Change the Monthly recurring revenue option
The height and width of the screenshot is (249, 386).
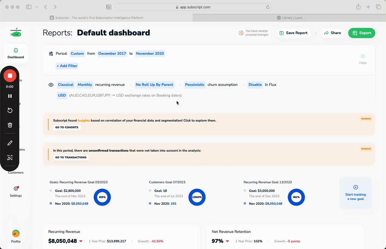click(x=85, y=85)
